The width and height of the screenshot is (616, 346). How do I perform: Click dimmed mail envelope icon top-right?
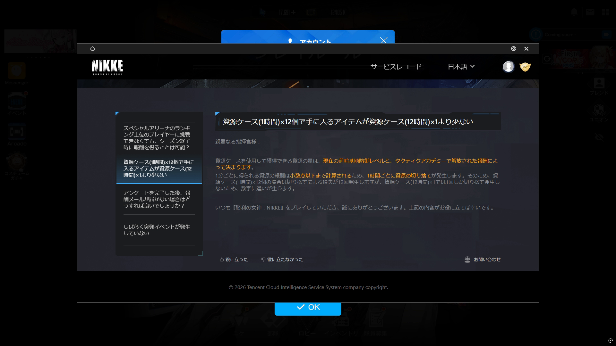590,12
